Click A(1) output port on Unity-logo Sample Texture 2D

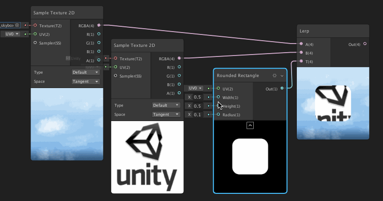click(179, 93)
